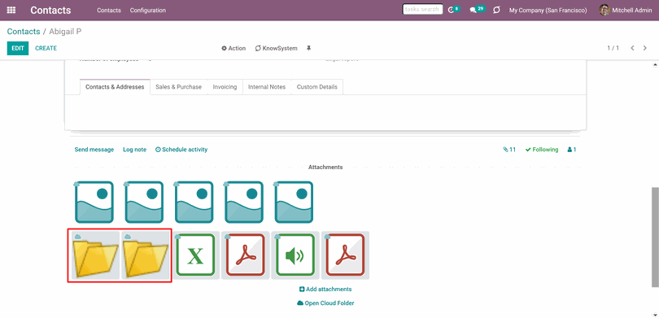Click Add attachments link
The image size is (659, 318).
[325, 289]
